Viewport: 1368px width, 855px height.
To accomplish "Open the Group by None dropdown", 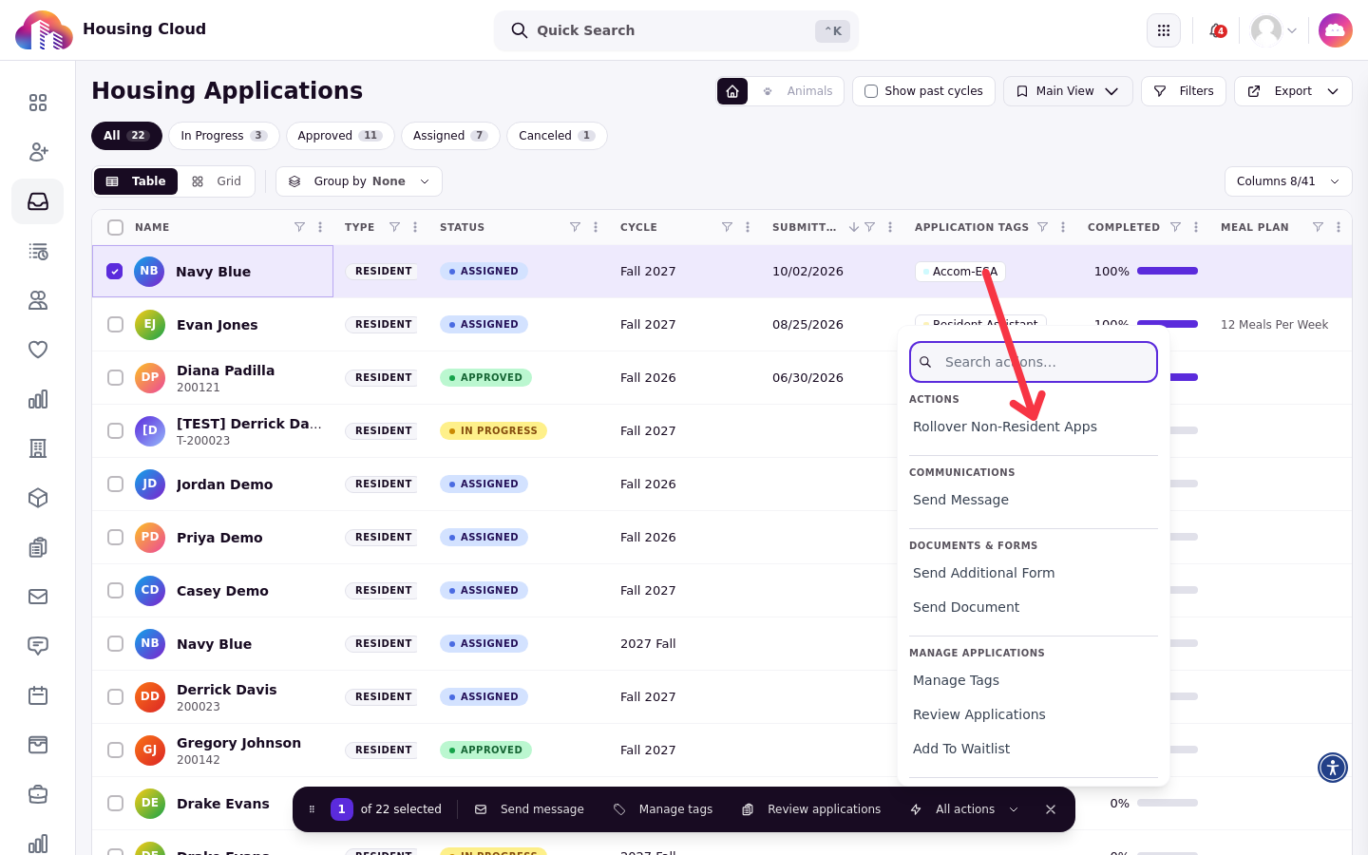I will pyautogui.click(x=359, y=181).
